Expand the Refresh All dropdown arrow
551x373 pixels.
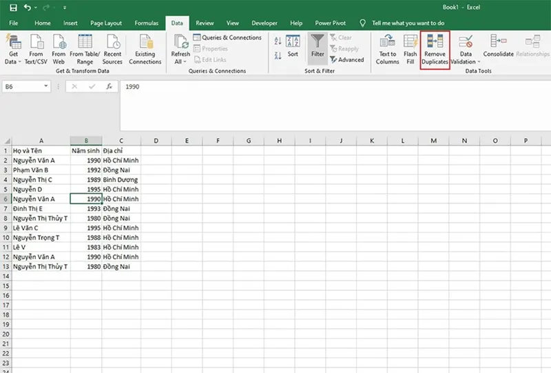(x=185, y=62)
